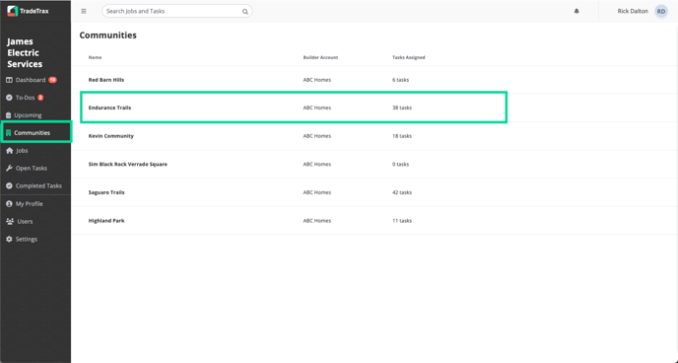Click the James Electric Services title
678x363 pixels.
coord(25,53)
